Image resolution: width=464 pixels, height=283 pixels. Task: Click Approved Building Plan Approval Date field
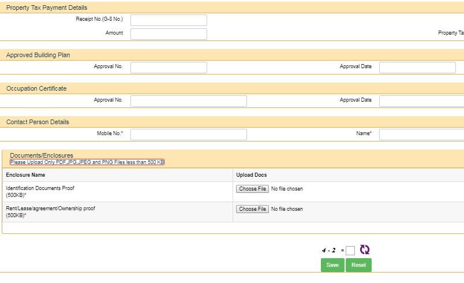(417, 68)
